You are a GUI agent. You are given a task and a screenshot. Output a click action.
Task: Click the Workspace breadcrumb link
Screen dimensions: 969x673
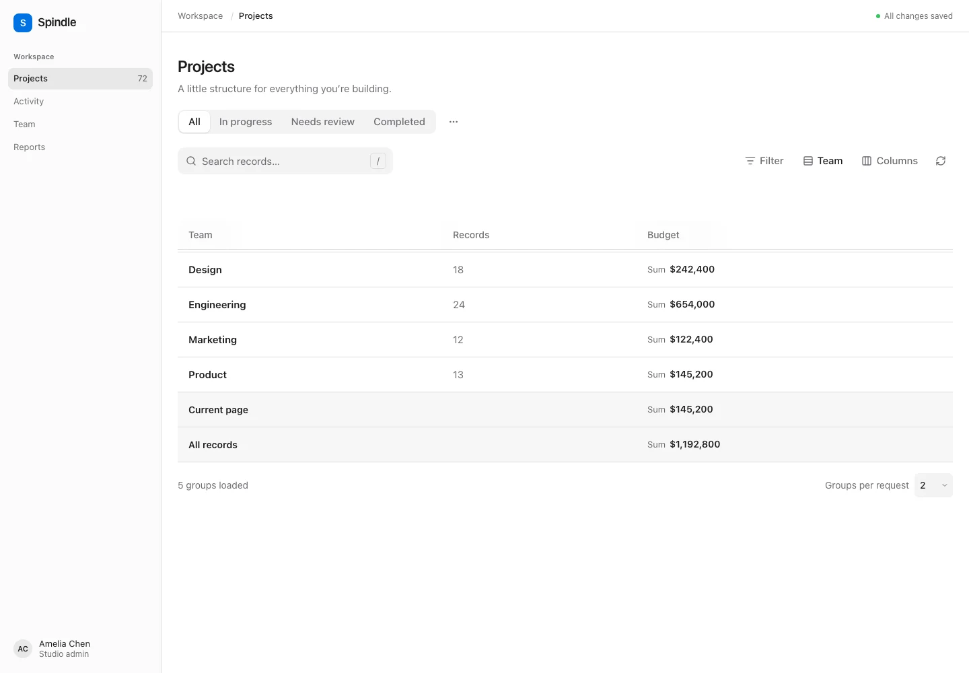[201, 16]
